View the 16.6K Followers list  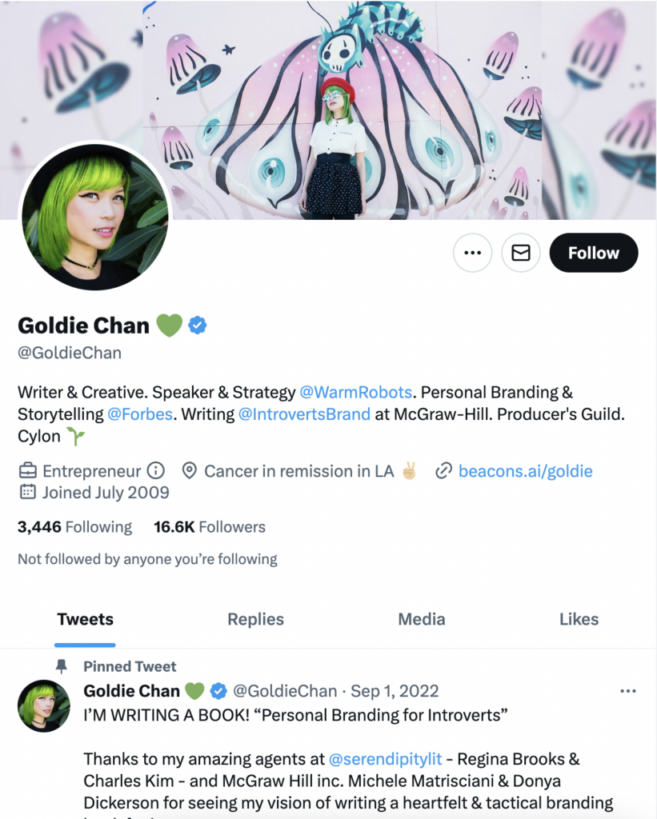point(210,527)
